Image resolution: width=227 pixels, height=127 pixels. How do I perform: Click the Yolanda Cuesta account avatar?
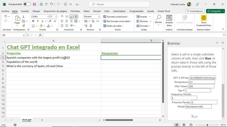point(189,4)
